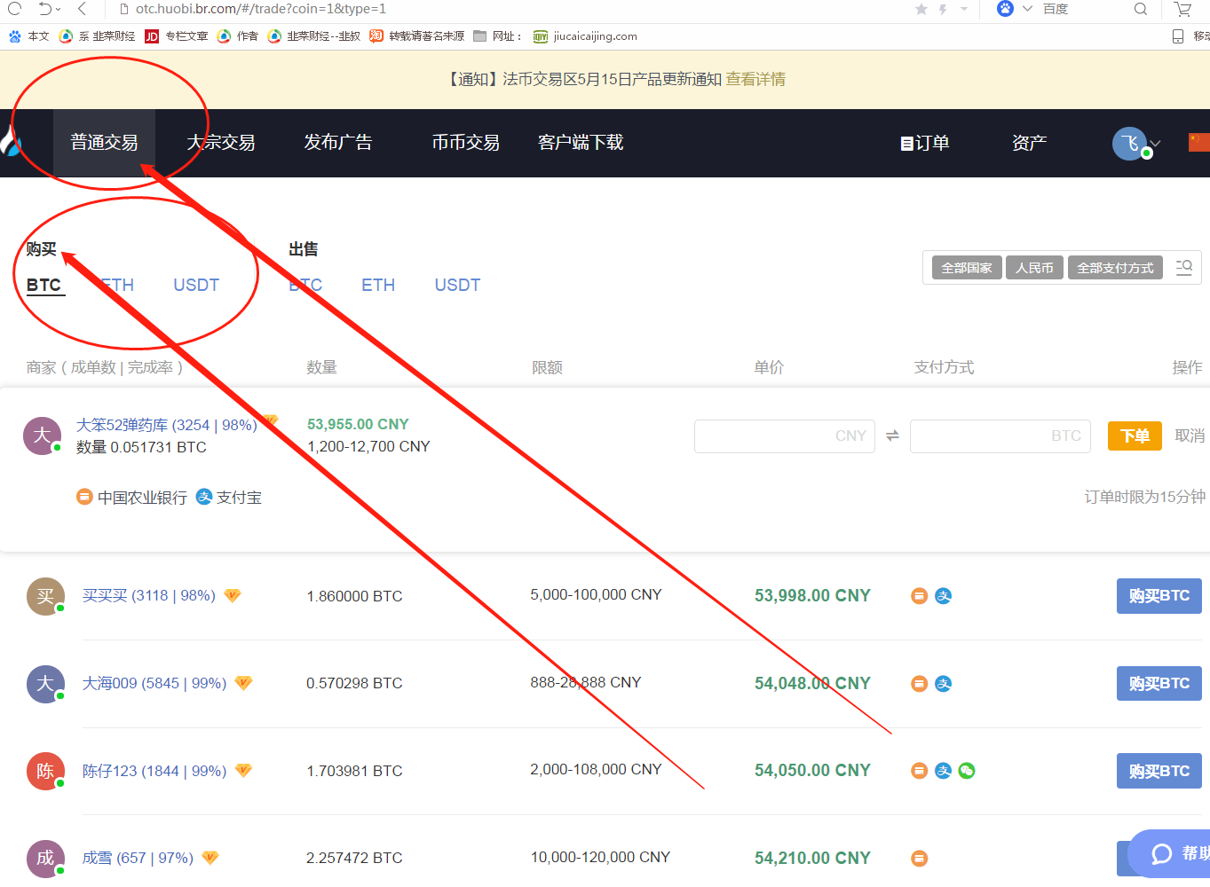Click 购买BTC for the 54,050.00 CNY offer
Screen dimensions: 1210x887
(1159, 771)
